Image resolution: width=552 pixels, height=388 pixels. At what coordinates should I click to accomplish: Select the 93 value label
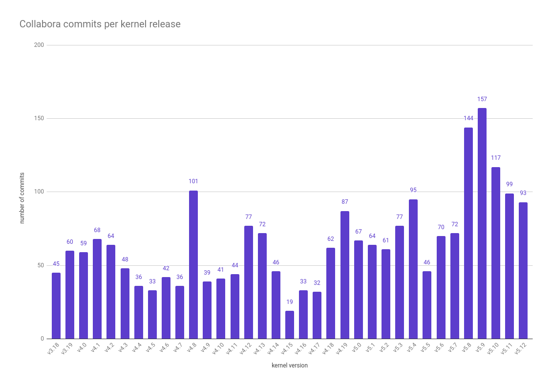tap(523, 193)
